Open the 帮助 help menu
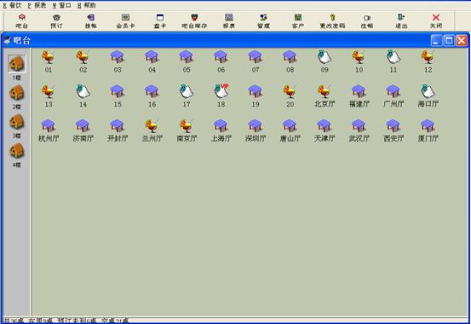Viewport: 471px width, 324px height. click(87, 5)
